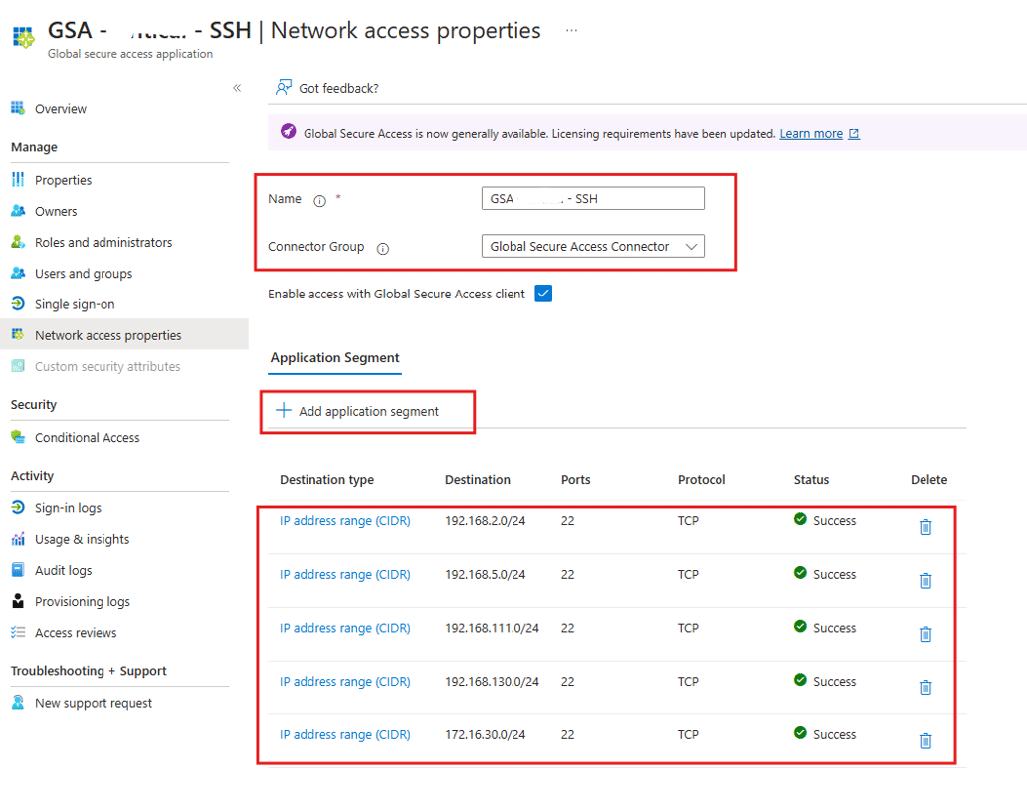Click the Got feedback person icon

pyautogui.click(x=284, y=88)
